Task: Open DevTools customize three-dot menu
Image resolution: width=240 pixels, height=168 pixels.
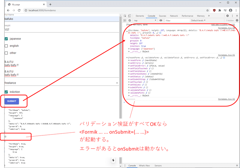Action: 232,16
